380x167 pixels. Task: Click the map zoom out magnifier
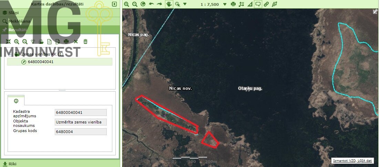tap(135, 4)
